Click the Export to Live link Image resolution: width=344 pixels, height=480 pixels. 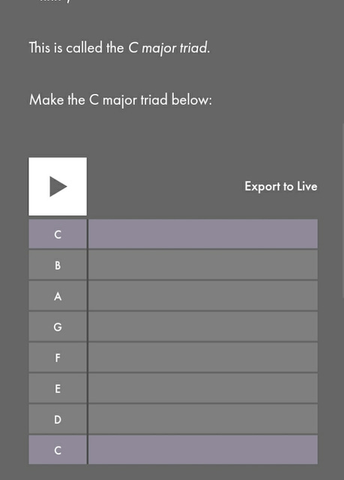click(x=281, y=187)
